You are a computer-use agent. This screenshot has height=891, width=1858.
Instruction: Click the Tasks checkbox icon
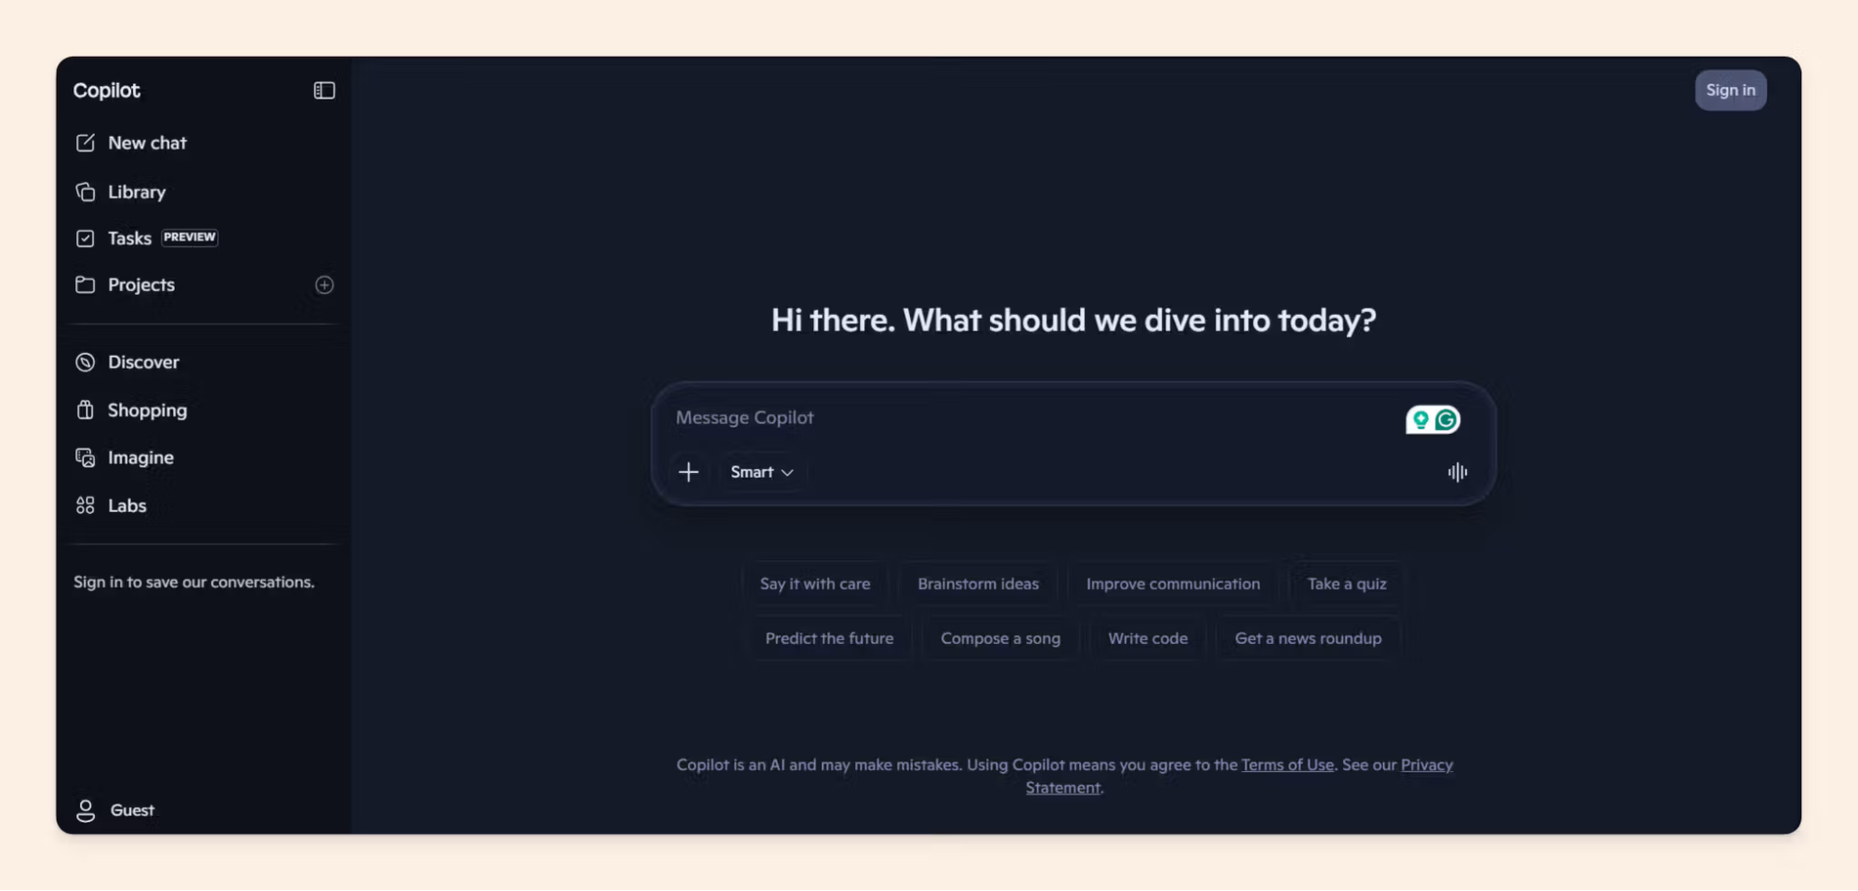86,239
